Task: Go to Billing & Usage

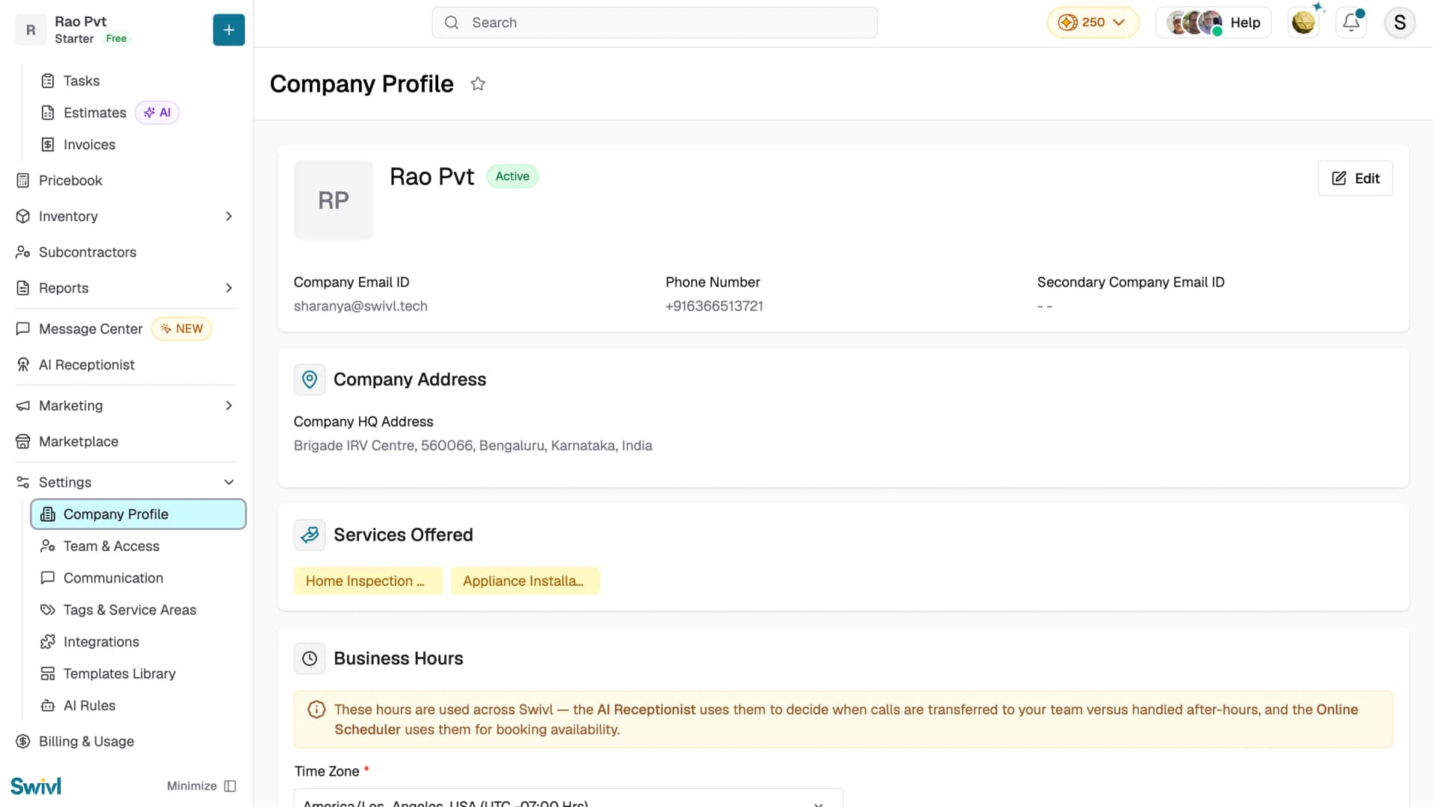Action: 86,742
